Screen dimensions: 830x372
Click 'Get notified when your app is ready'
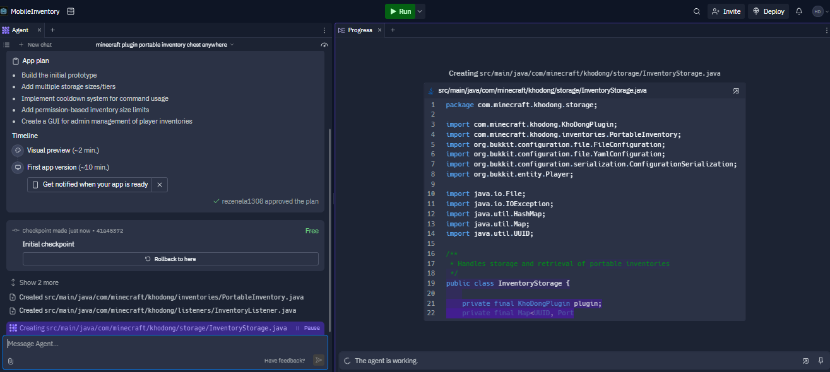pos(90,184)
